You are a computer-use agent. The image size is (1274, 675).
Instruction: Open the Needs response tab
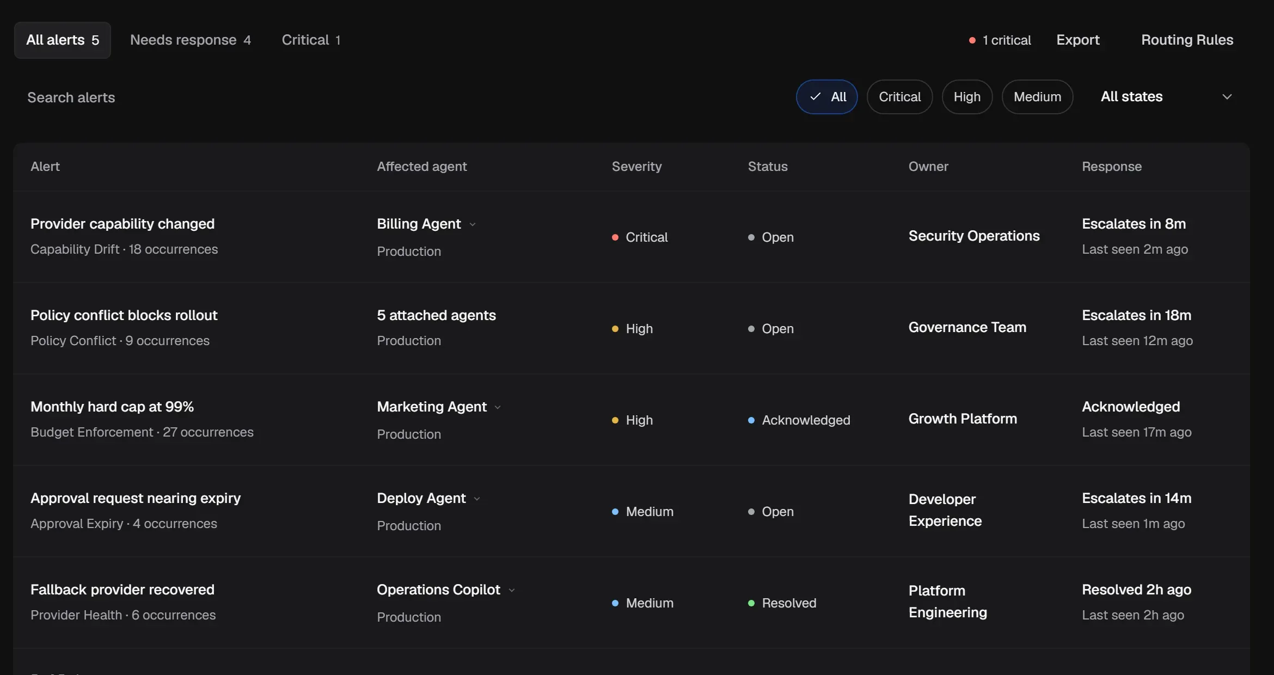pyautogui.click(x=191, y=40)
